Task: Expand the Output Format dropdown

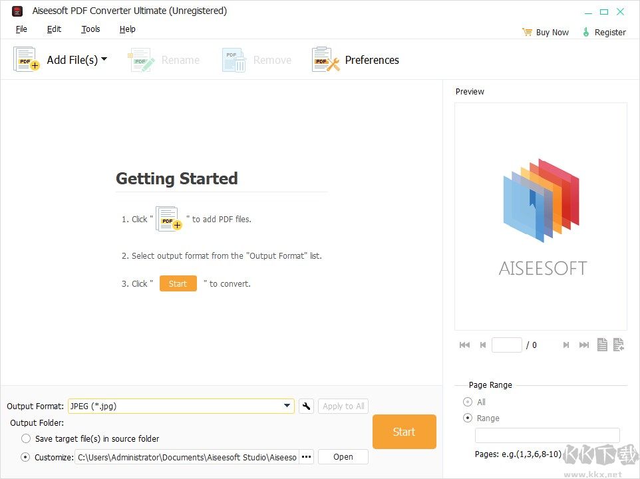Action: click(x=287, y=406)
